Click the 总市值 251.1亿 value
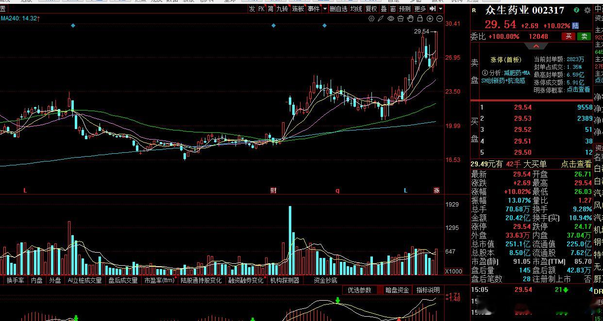The width and height of the screenshot is (603, 321). (517, 244)
